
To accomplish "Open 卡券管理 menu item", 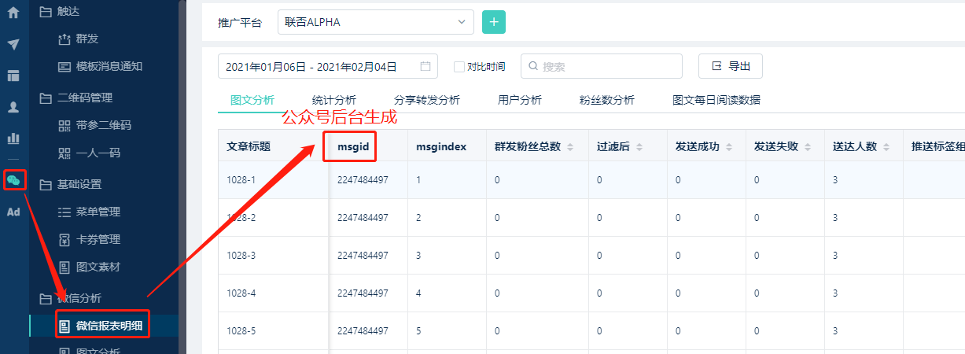I will pos(90,239).
